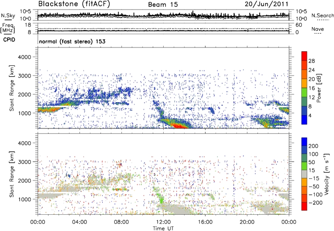This screenshot has height=231, width=334.
Task: Pick the bright blue bottom power colorbar swatch
Action: point(304,120)
